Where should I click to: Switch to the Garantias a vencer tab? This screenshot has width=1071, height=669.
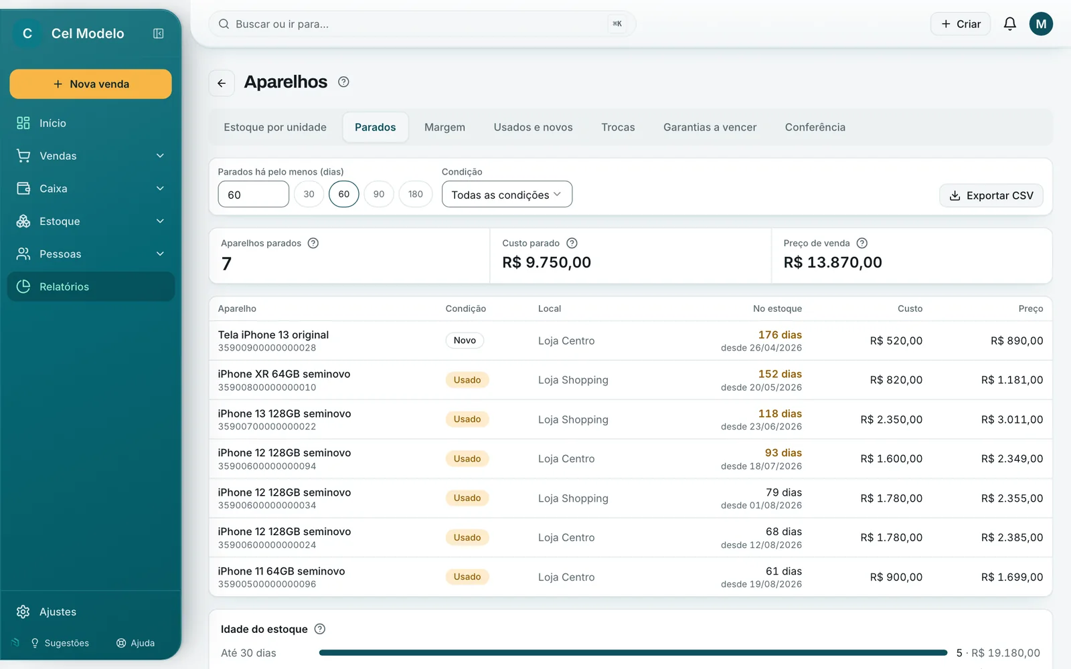pyautogui.click(x=710, y=127)
